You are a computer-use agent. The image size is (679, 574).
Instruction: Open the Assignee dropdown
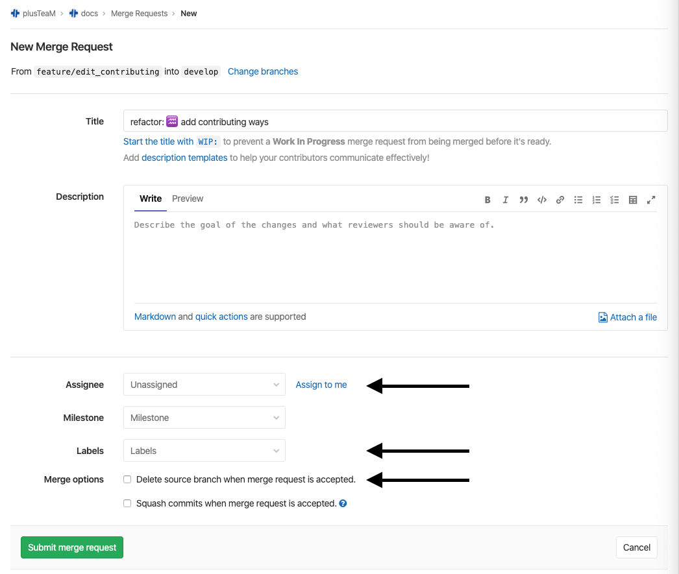pos(204,385)
